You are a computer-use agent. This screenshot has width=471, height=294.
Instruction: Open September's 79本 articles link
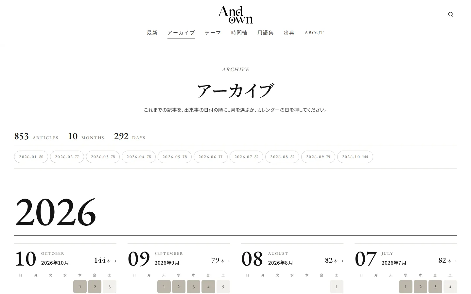coord(221,260)
